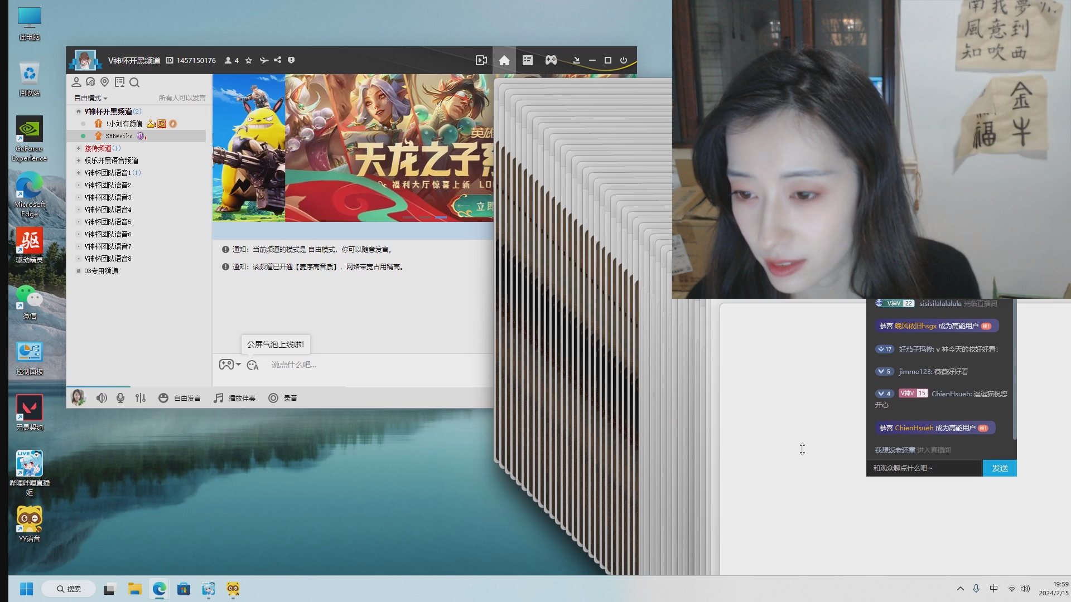Screen dimensions: 1071x602
Task: Click 发送 button in live chat panel
Action: (1000, 468)
